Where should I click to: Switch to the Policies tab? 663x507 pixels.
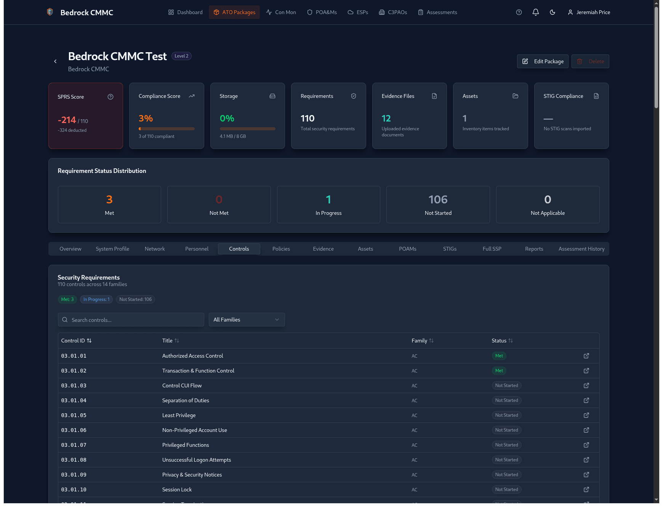(281, 249)
